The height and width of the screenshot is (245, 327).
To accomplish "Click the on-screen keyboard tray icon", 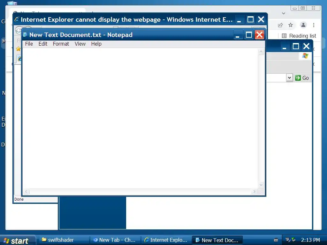I will click(x=276, y=240).
